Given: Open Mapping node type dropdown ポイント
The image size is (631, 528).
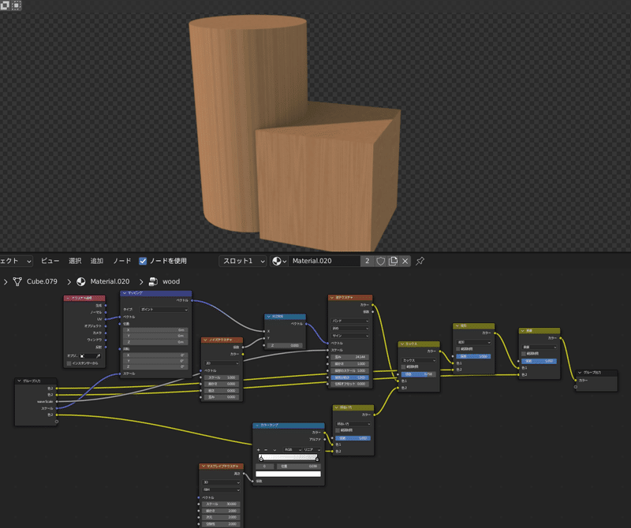Looking at the screenshot, I should pyautogui.click(x=164, y=310).
